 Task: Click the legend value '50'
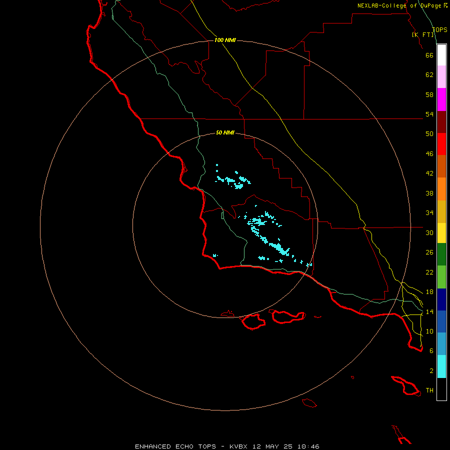[429, 134]
